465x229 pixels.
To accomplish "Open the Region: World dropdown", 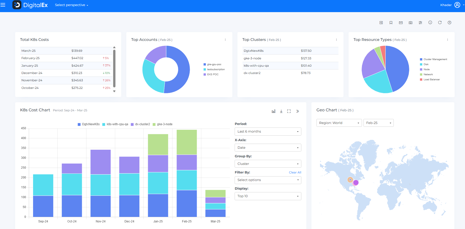I will (x=339, y=123).
